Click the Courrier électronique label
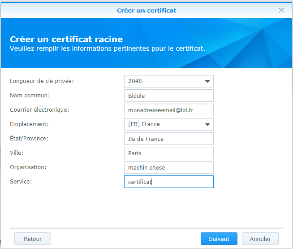 tap(39, 109)
